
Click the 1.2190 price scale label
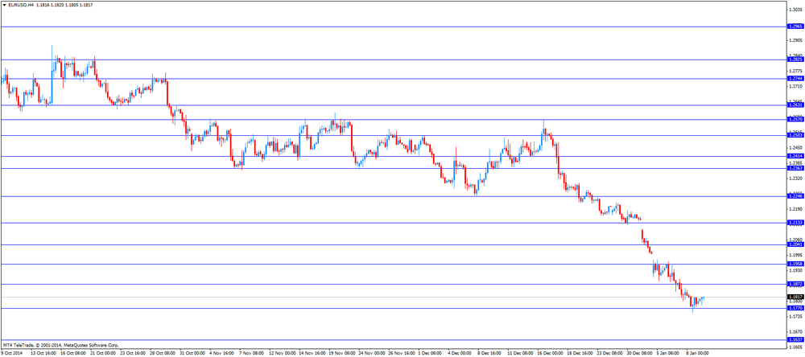(x=795, y=209)
